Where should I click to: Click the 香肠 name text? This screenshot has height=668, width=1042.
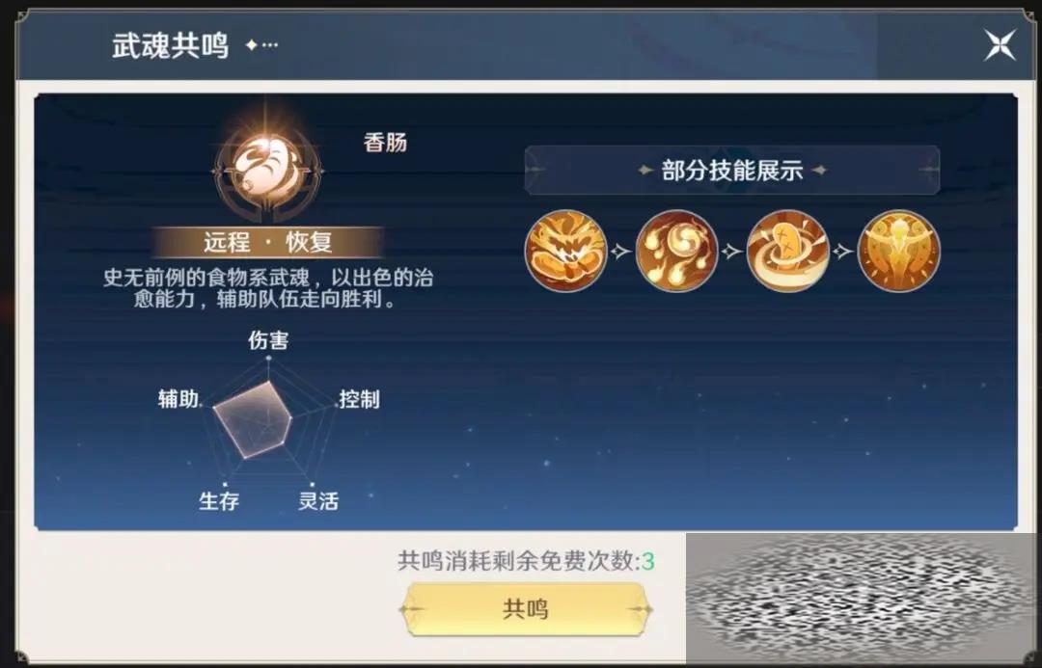click(x=385, y=142)
